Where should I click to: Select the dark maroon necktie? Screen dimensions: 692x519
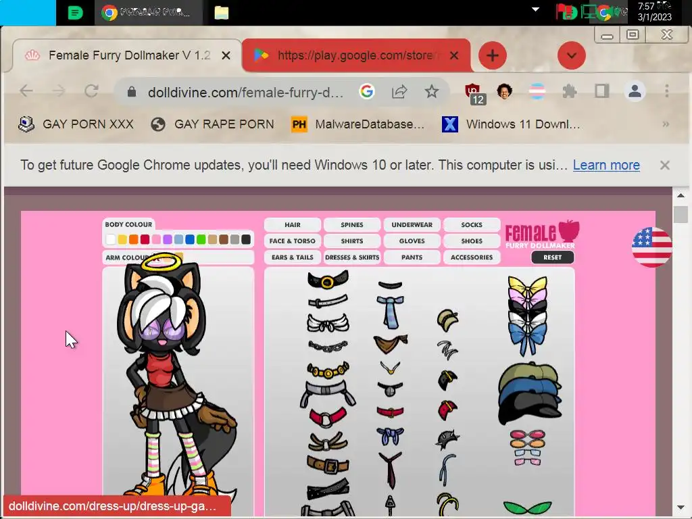pyautogui.click(x=390, y=470)
